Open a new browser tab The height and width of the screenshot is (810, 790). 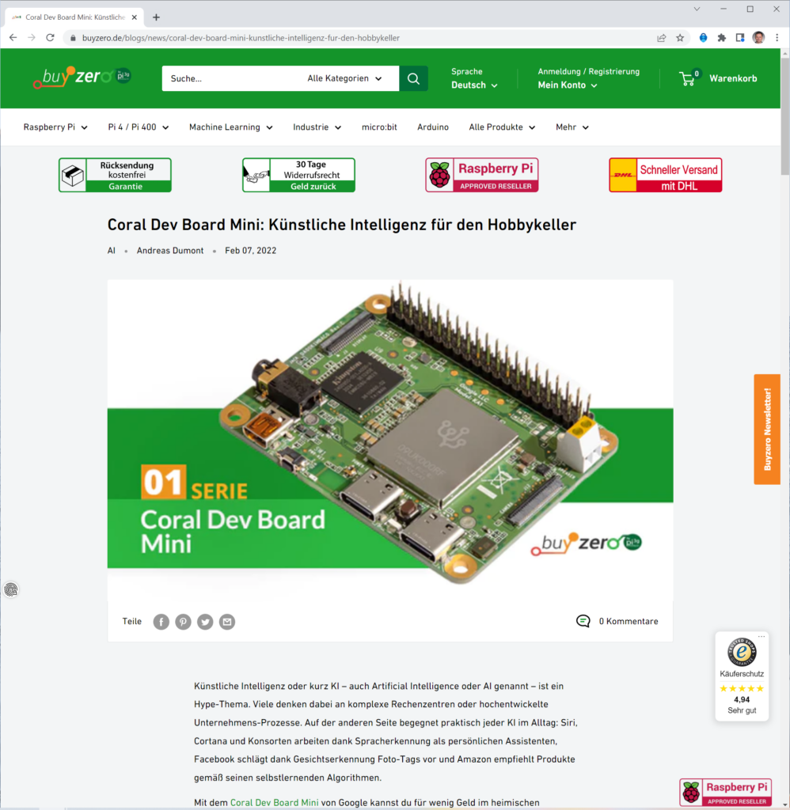[156, 17]
